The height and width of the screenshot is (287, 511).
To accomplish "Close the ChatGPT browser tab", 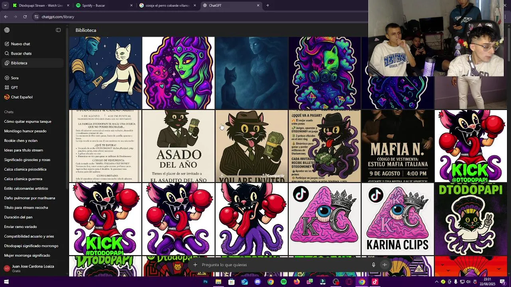I will pyautogui.click(x=258, y=6).
